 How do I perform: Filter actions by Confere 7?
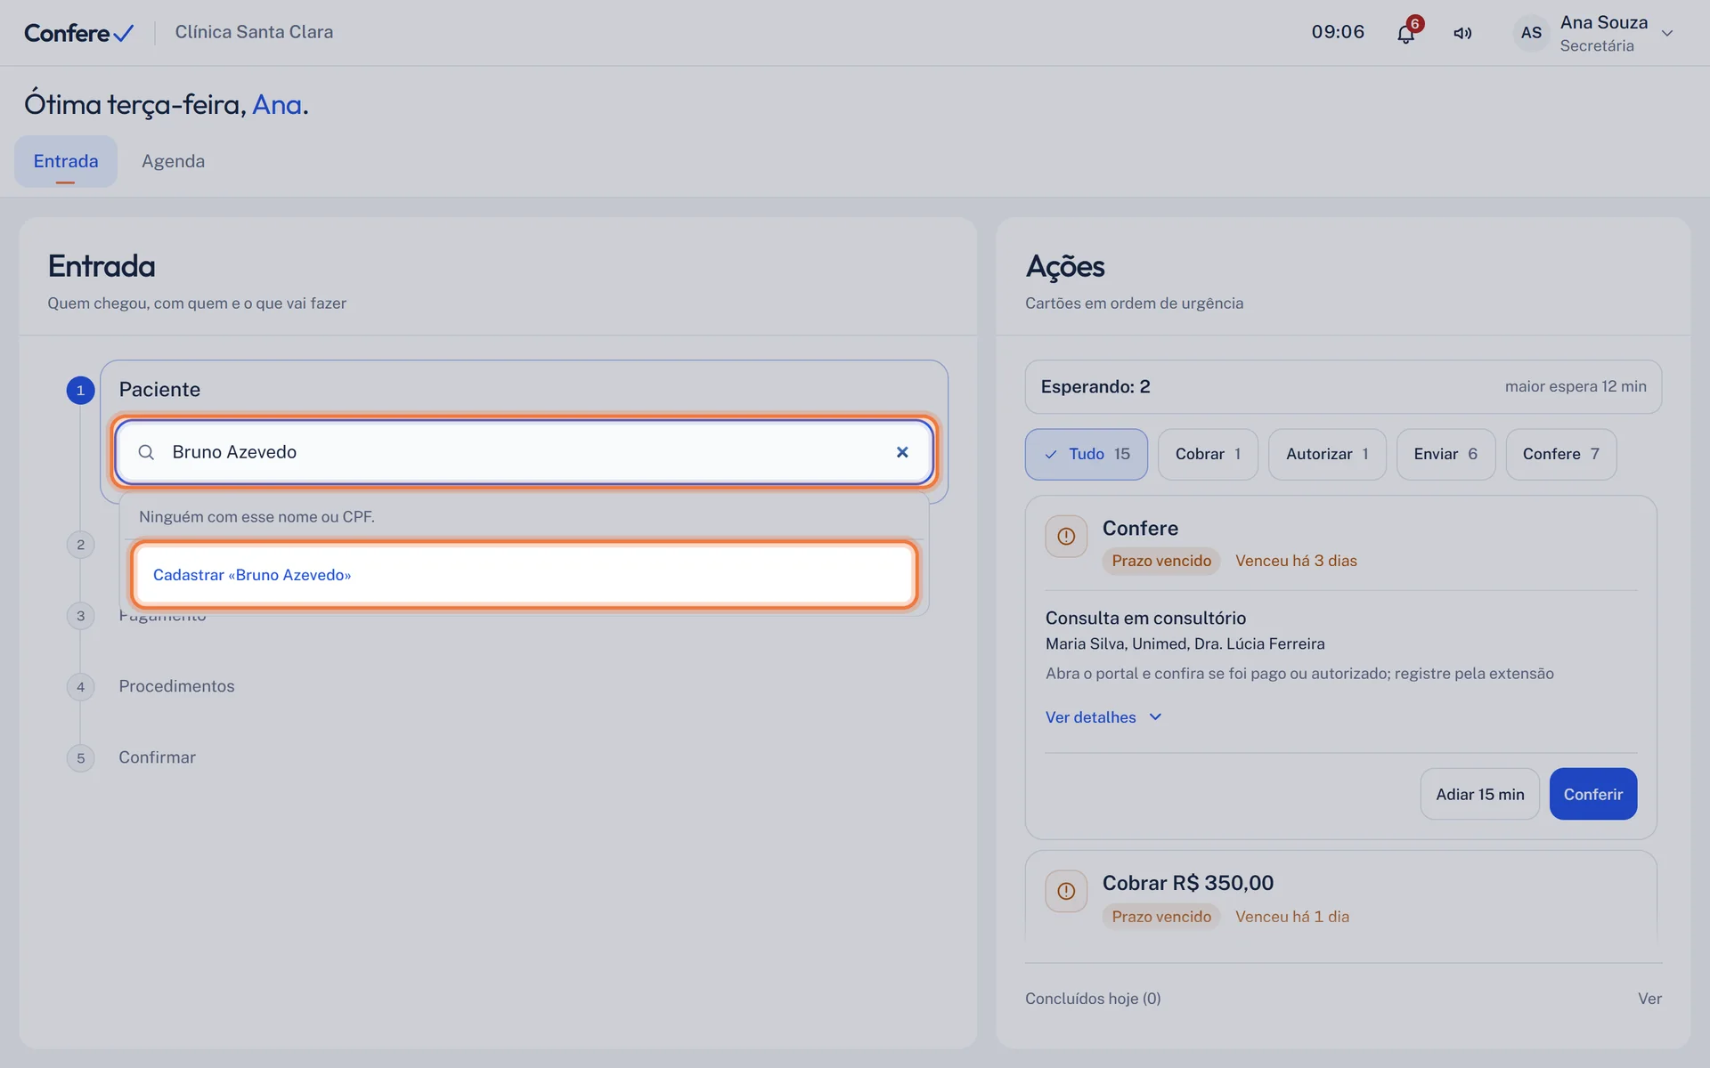point(1560,454)
